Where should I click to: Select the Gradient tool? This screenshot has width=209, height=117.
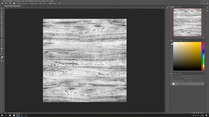(x=2, y=33)
